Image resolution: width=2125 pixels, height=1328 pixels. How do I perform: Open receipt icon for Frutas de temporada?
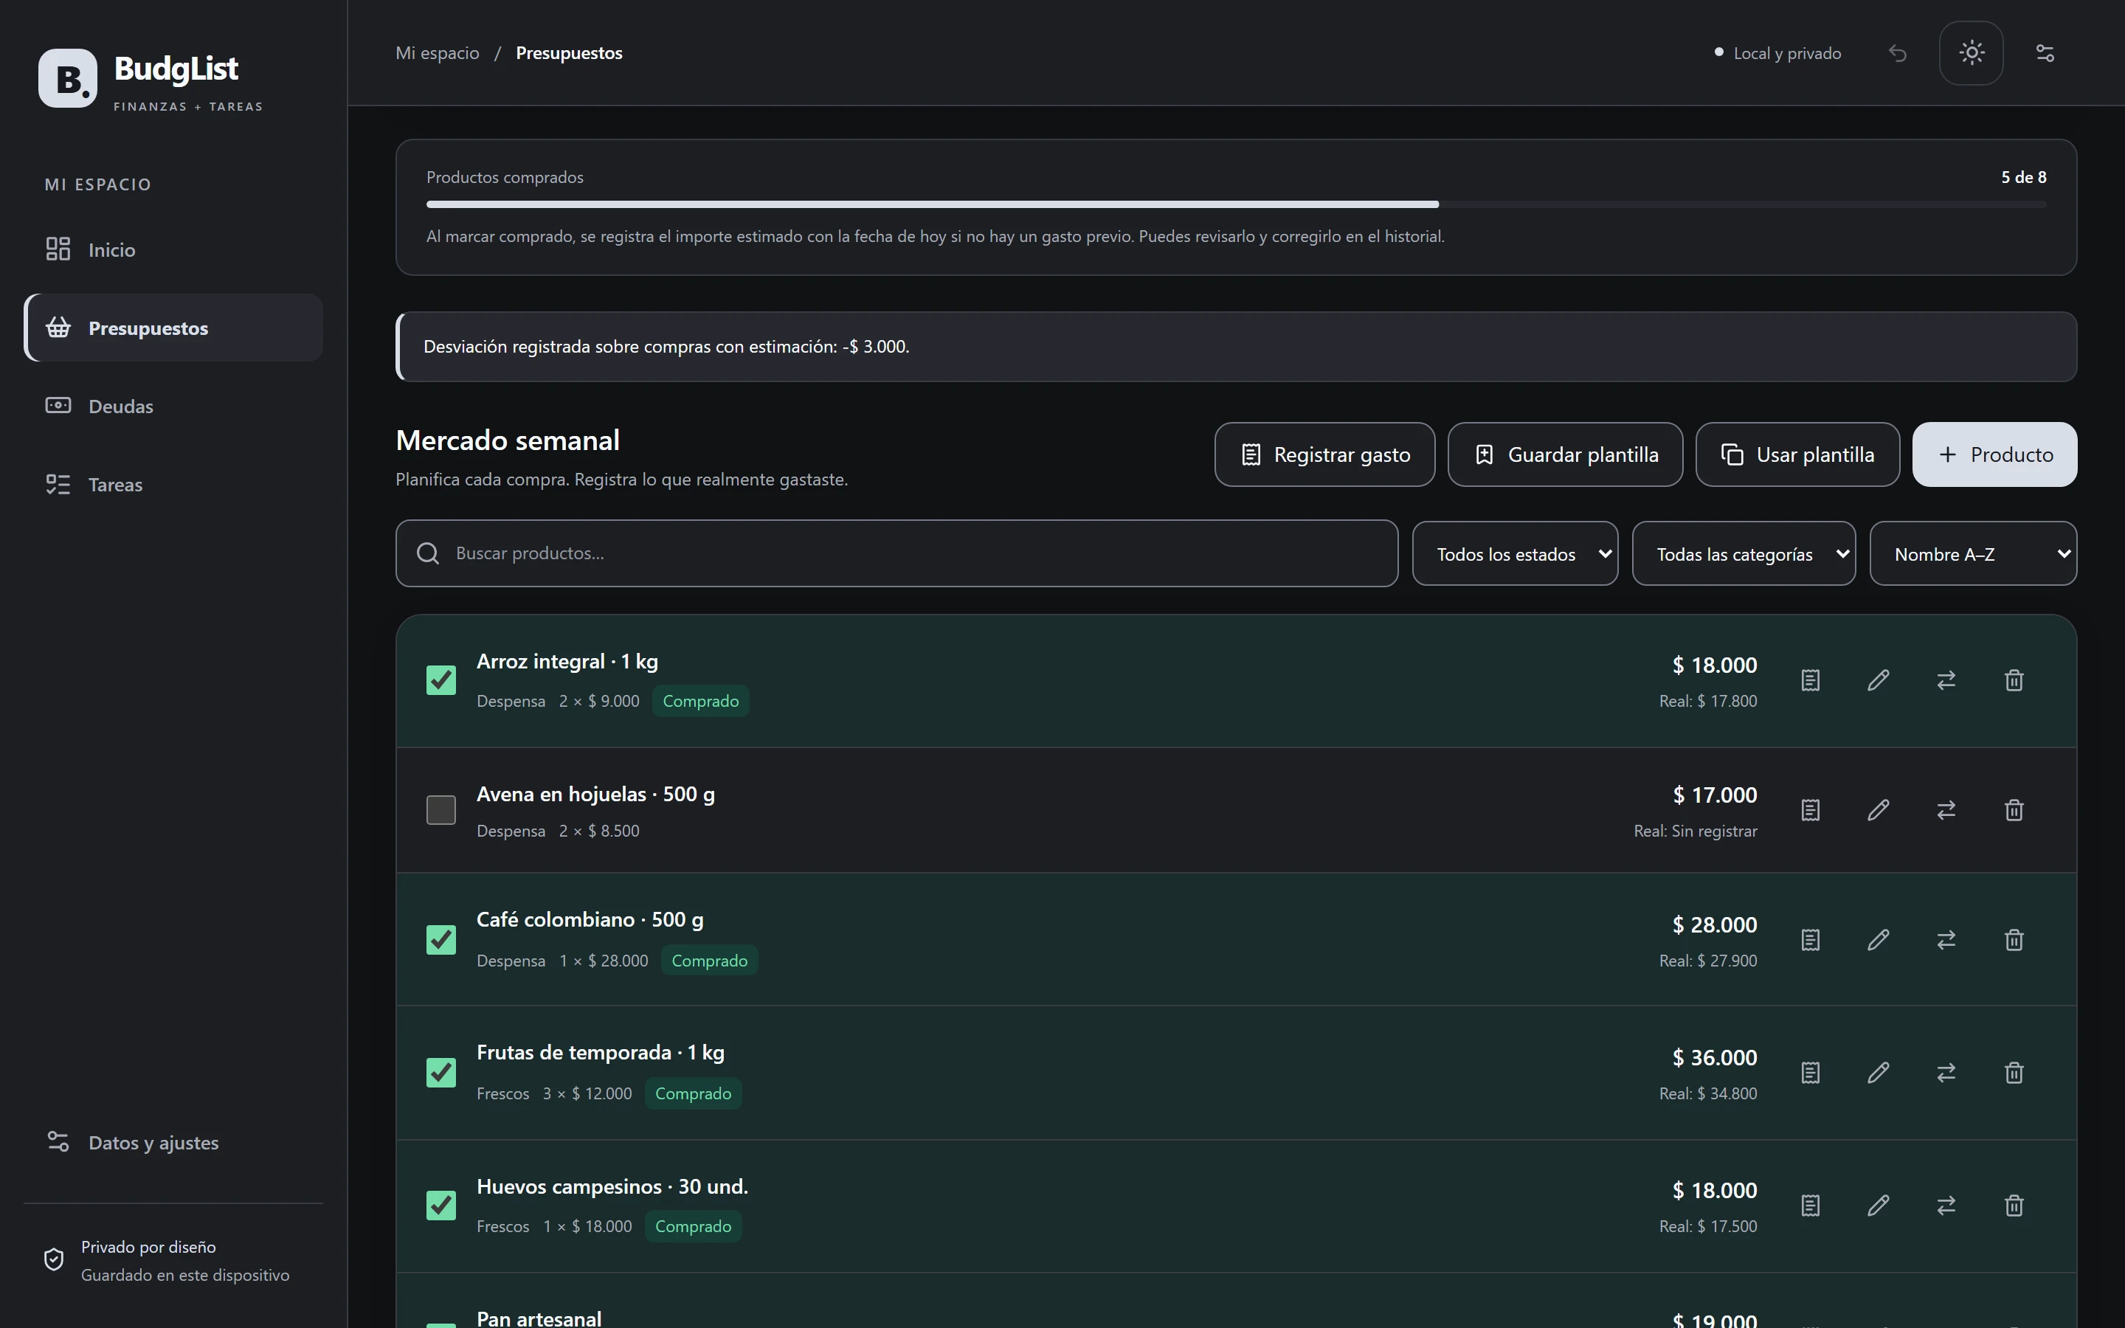[x=1810, y=1073]
